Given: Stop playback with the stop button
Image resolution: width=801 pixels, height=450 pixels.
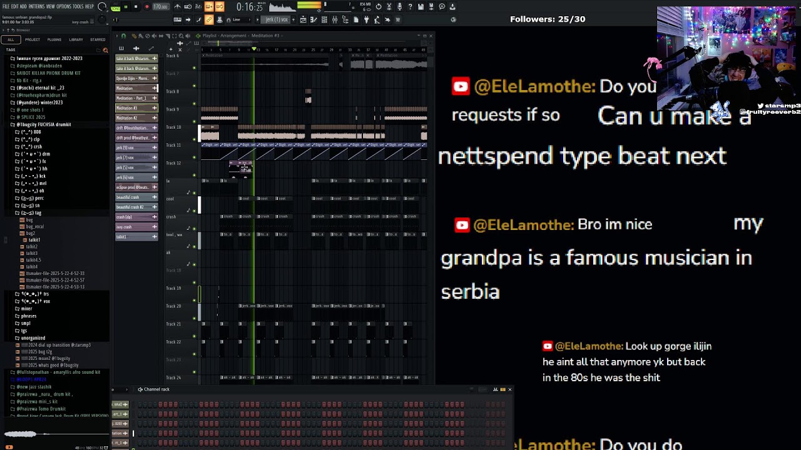Looking at the screenshot, I should 136,7.
